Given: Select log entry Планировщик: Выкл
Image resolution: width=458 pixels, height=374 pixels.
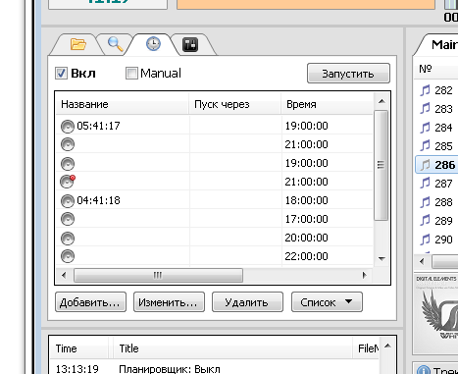Looking at the screenshot, I should click(x=170, y=369).
